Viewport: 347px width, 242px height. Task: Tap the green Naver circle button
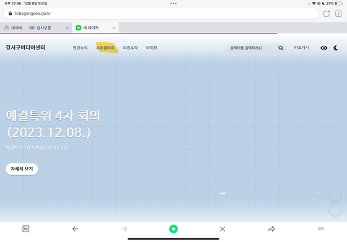173,229
